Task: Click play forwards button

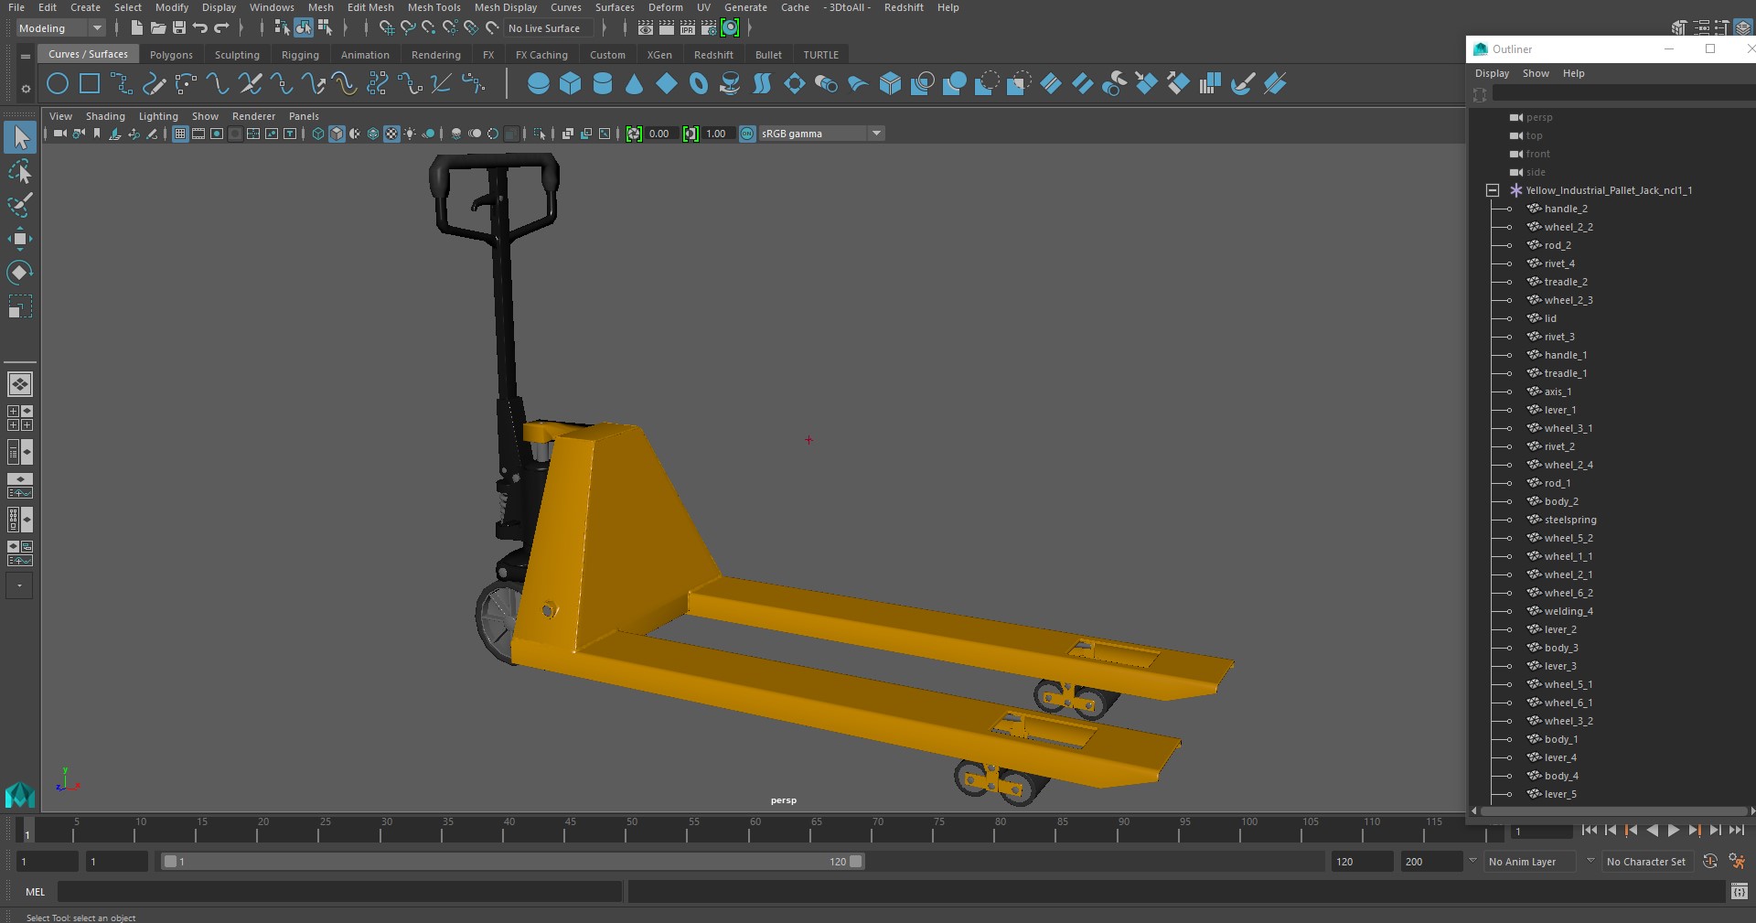Action: pos(1673,831)
